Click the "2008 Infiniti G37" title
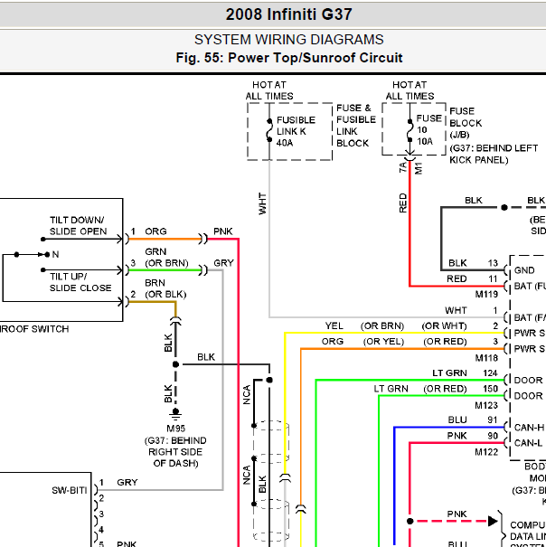The image size is (546, 547). [288, 14]
